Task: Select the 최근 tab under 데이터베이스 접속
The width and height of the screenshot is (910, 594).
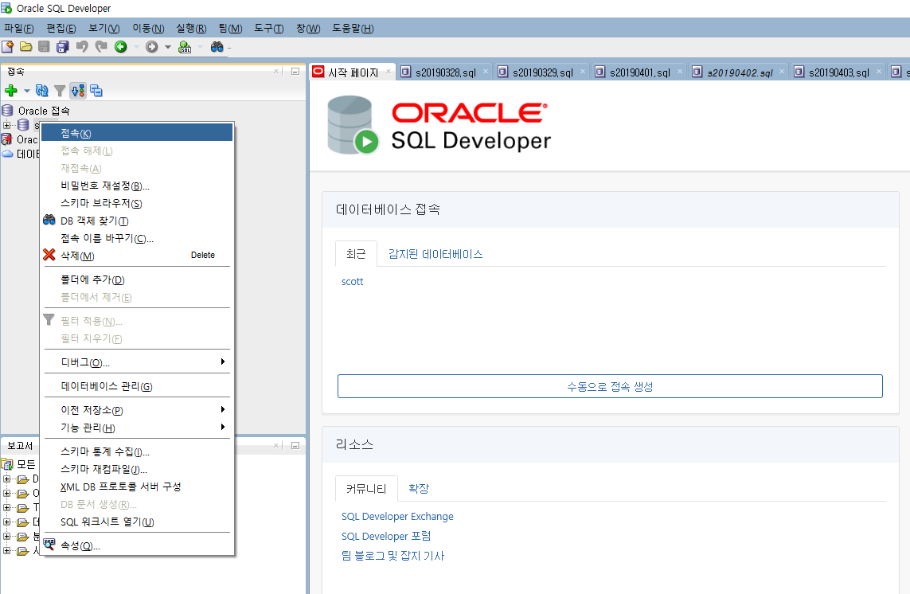Action: pos(356,254)
